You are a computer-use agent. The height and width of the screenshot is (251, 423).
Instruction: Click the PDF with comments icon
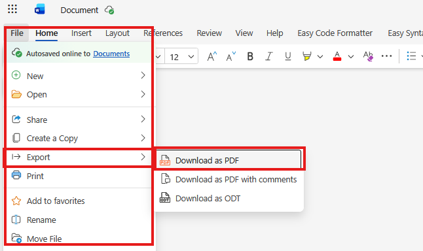point(166,179)
